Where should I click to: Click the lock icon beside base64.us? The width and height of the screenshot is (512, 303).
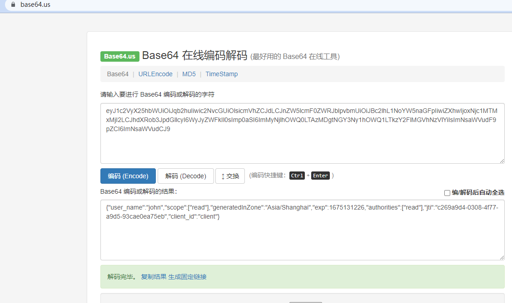point(13,5)
